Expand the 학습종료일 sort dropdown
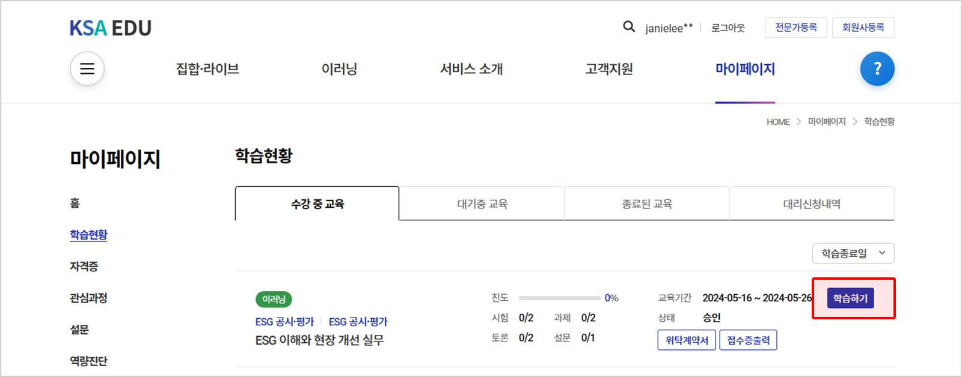Screen dimensions: 962x377 pyautogui.click(x=853, y=253)
